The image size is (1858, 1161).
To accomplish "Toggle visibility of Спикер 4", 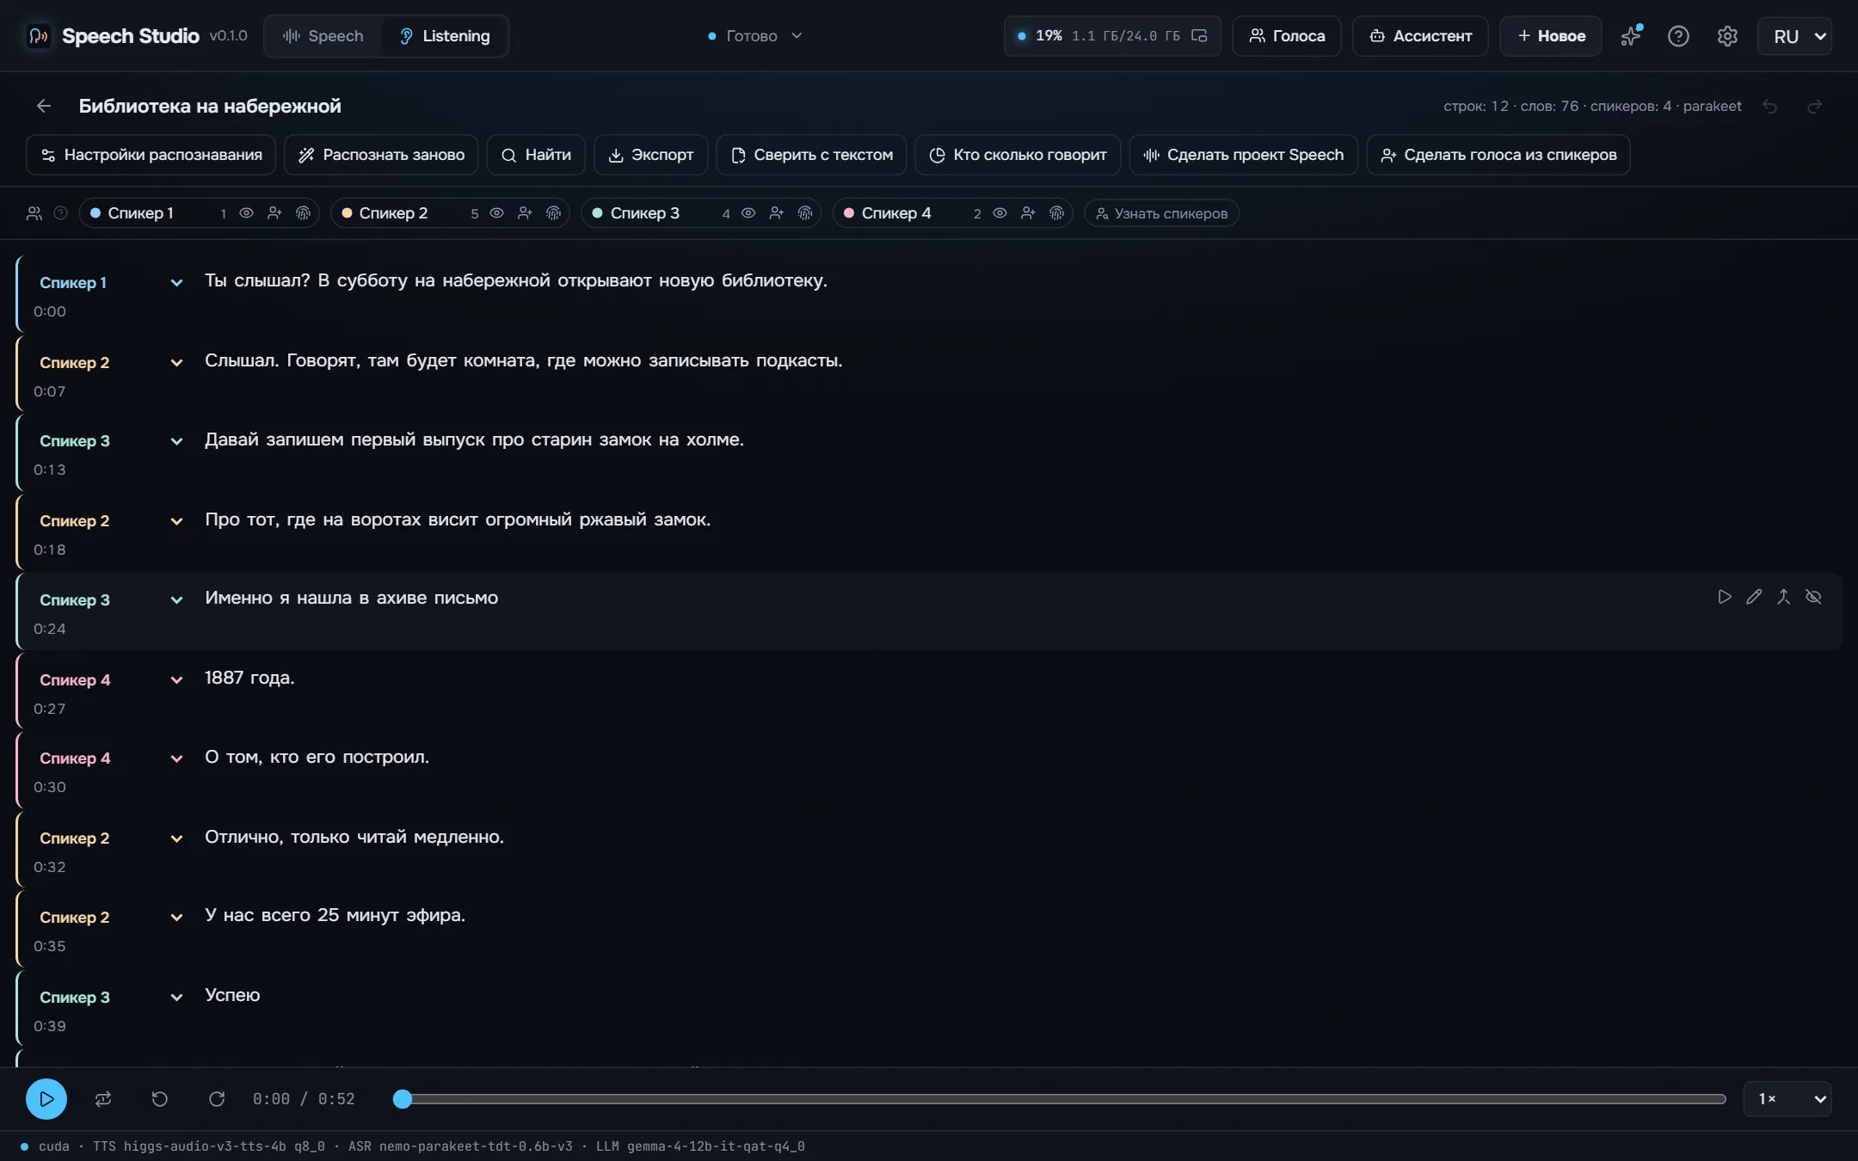I will [1000, 213].
